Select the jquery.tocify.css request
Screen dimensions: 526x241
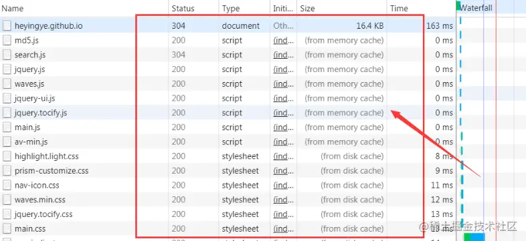click(x=228, y=214)
